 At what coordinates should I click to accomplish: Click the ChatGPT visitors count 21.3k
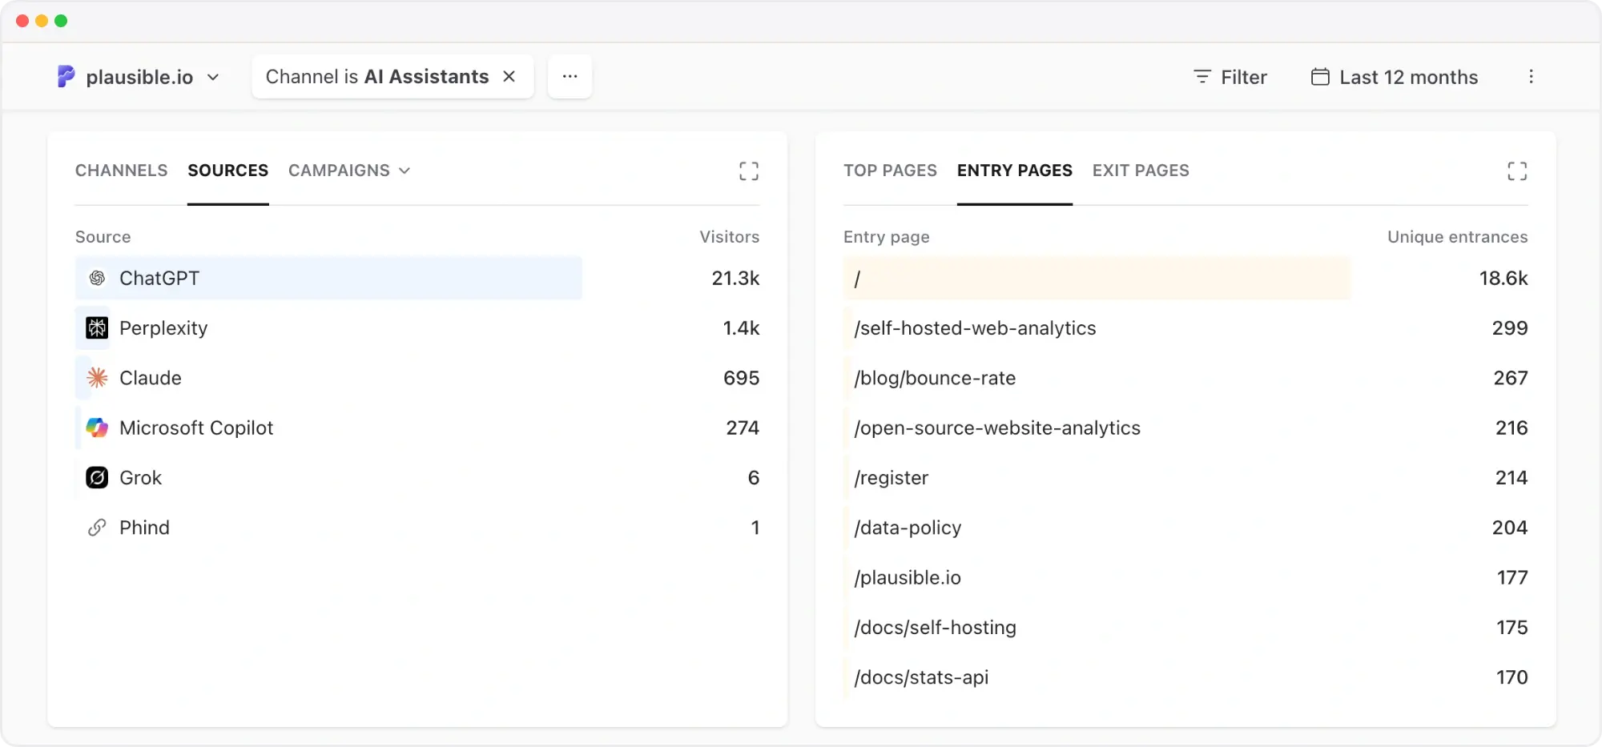735,278
